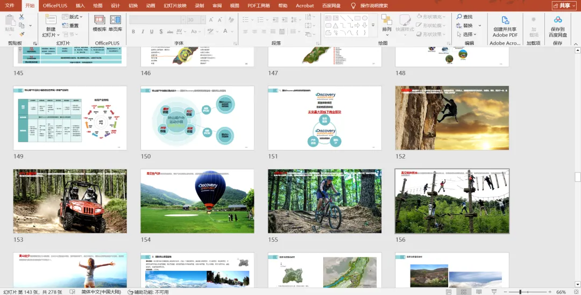Collapse the ribbon with the chevron
The image size is (581, 295).
(x=576, y=44)
